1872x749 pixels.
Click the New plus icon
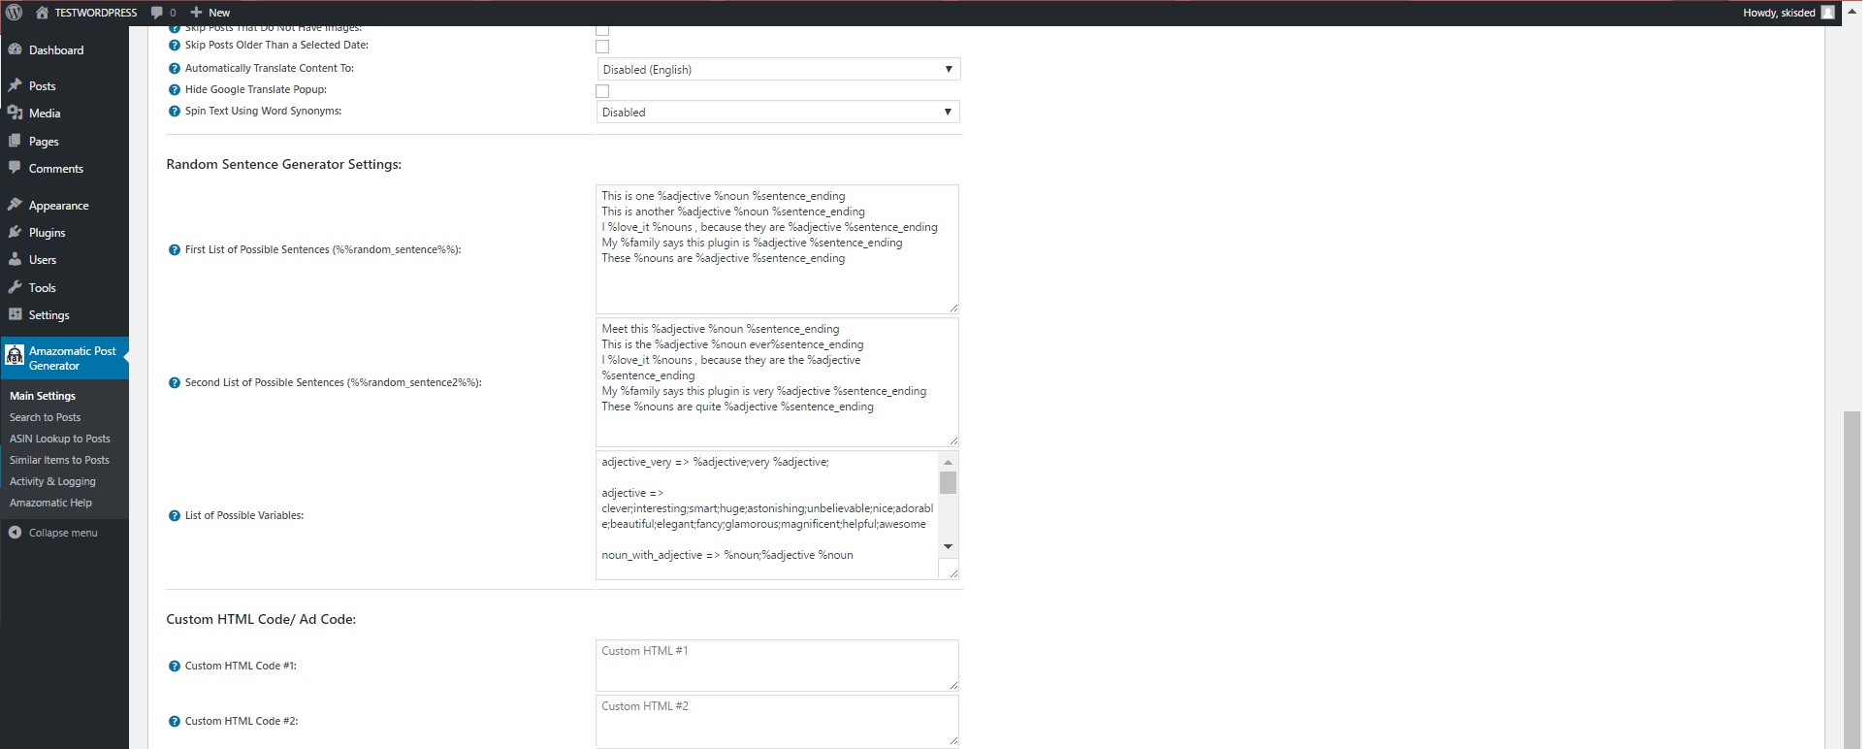(196, 13)
